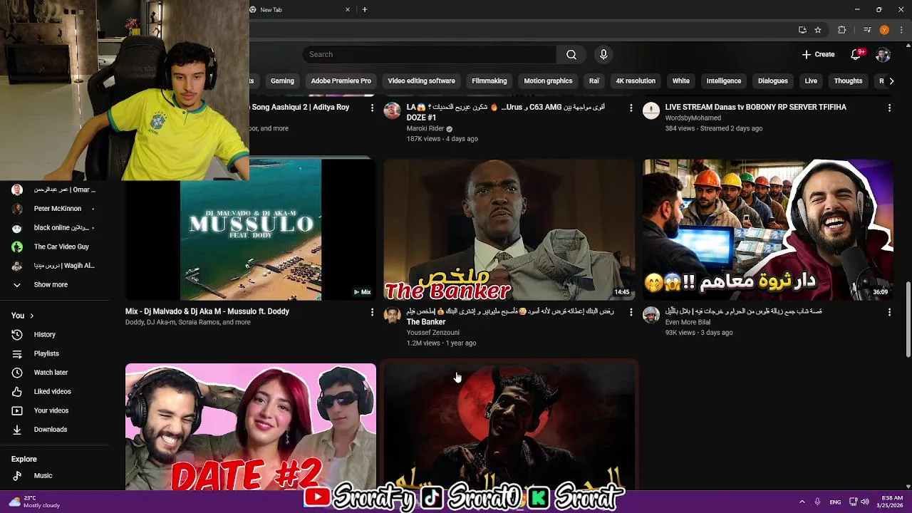Click the page vertical scrollbar
The height and width of the screenshot is (513, 912).
[x=908, y=319]
